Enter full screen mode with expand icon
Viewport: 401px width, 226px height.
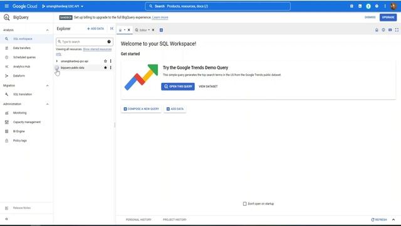pyautogui.click(x=397, y=30)
